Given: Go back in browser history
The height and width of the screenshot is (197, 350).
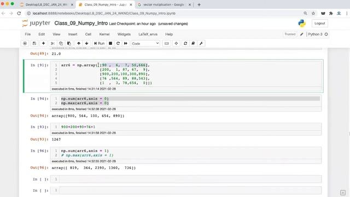Looking at the screenshot, I should pyautogui.click(x=3, y=13).
